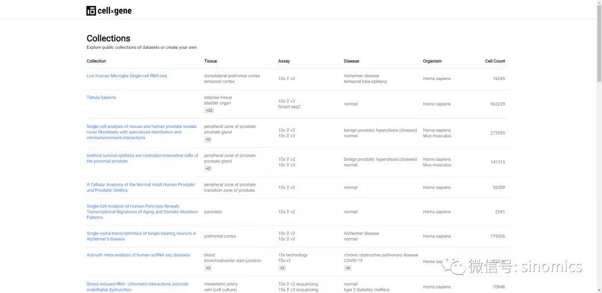Screen dimensions: 602x293
Task: Expand +2 tissue badge in Urethral luminal row
Action: pyautogui.click(x=208, y=168)
